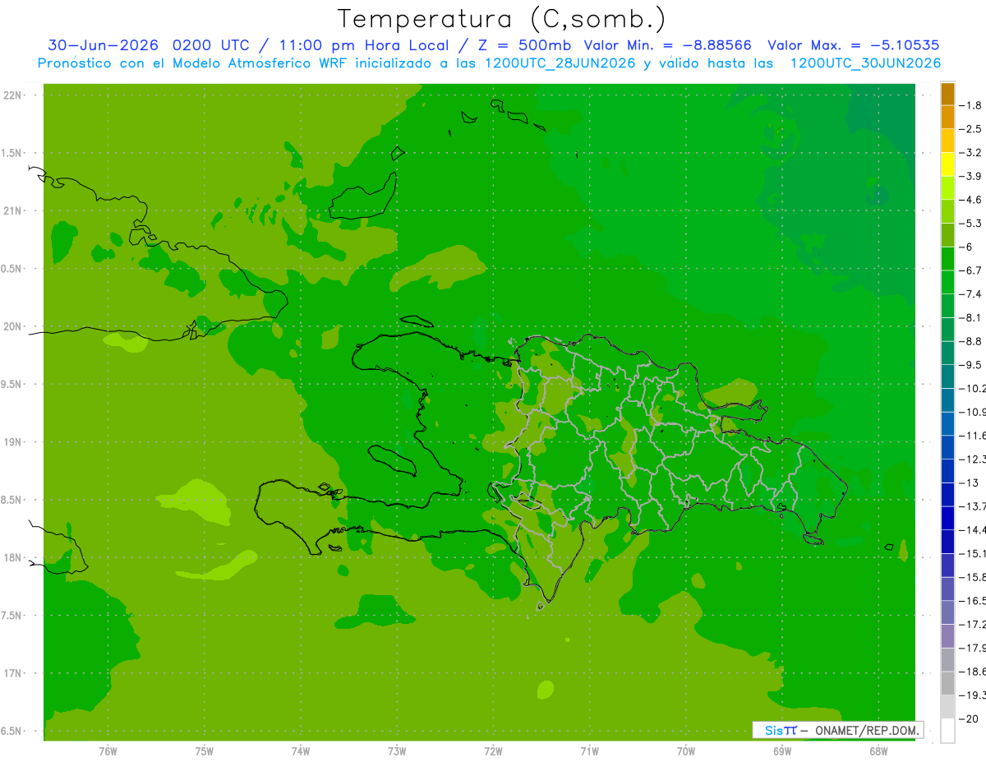This screenshot has width=986, height=762.
Task: Click the "72W" longitude label
Action: (x=493, y=751)
